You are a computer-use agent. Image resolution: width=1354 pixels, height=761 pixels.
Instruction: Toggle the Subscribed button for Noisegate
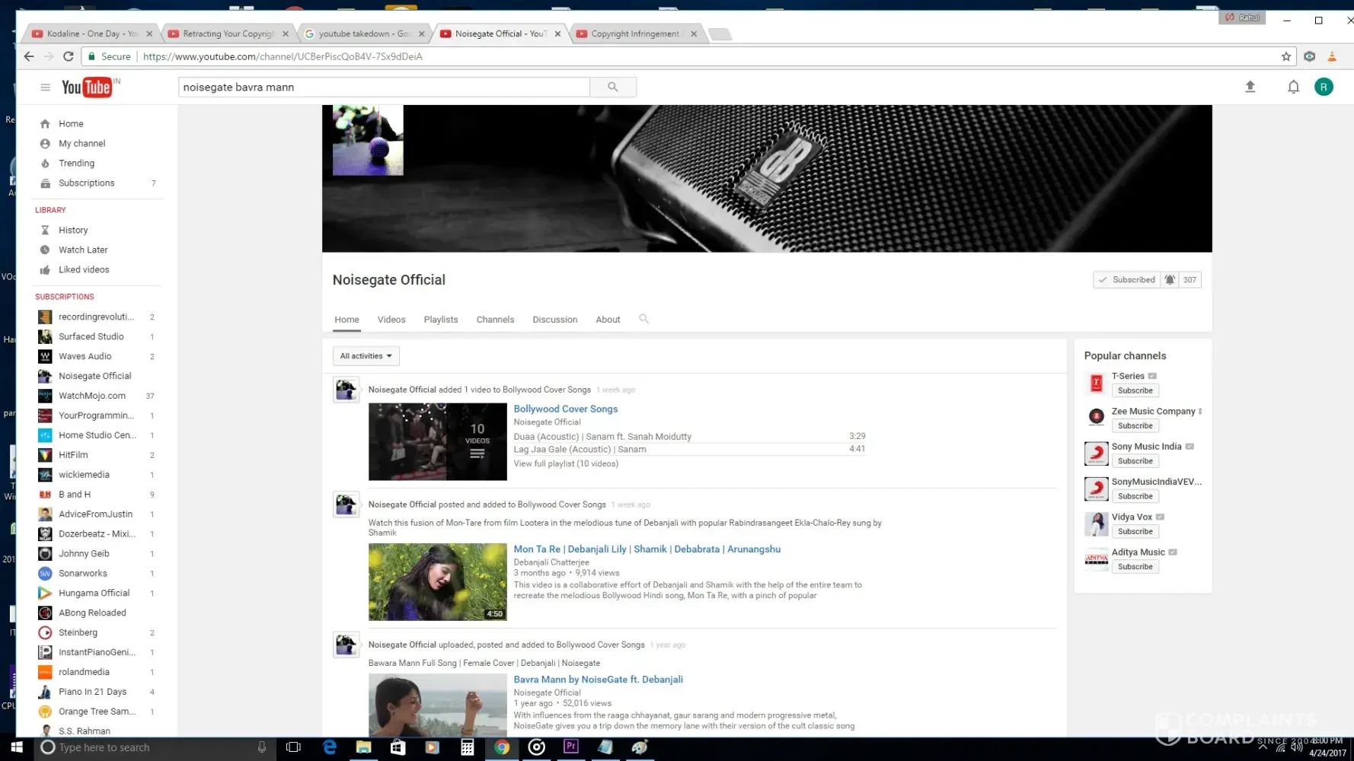[x=1126, y=280]
